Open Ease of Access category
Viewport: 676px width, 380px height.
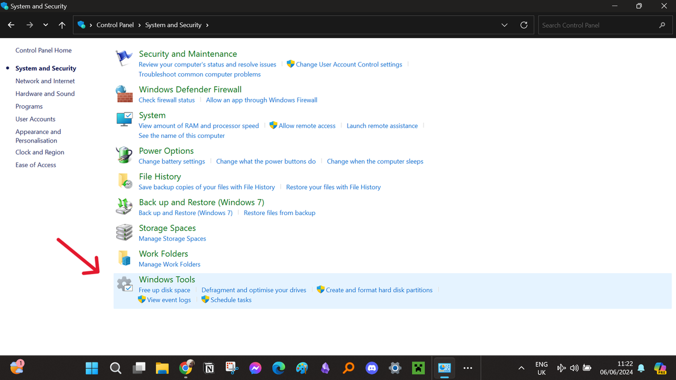coord(35,165)
